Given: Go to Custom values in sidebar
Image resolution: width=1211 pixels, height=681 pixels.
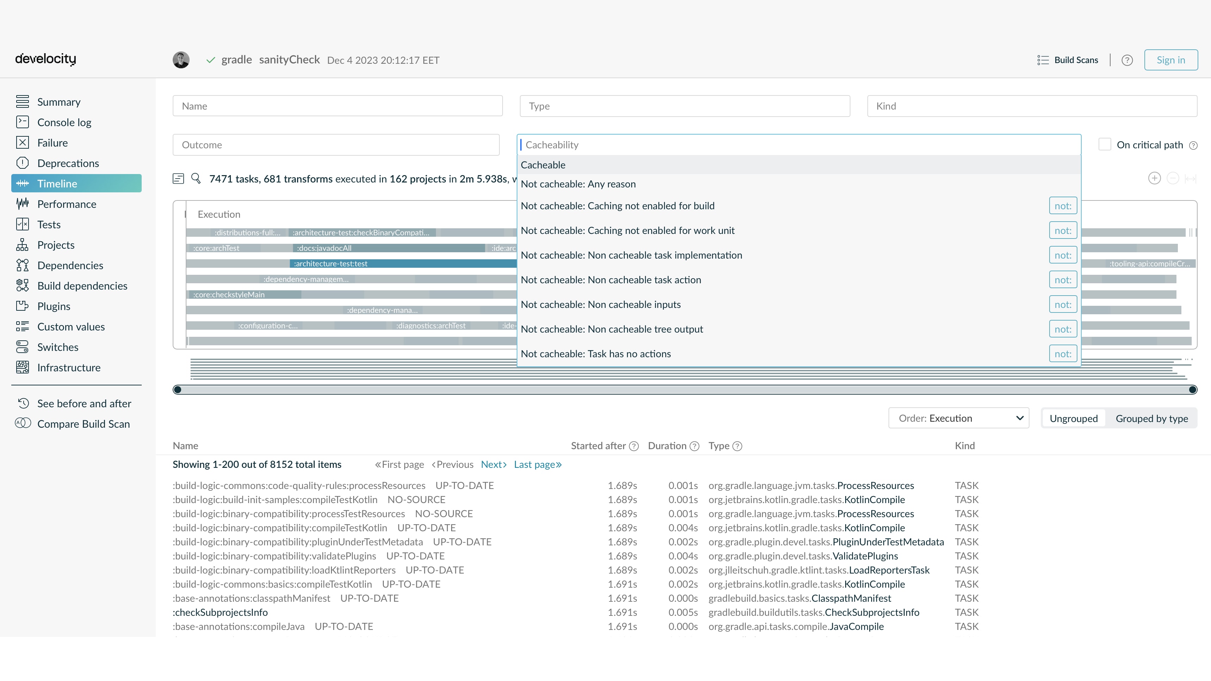Looking at the screenshot, I should click(x=71, y=327).
